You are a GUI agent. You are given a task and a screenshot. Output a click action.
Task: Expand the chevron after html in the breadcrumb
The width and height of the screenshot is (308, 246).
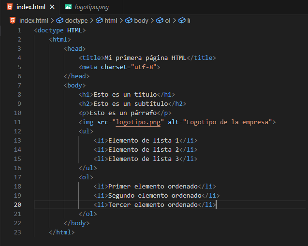(121, 20)
